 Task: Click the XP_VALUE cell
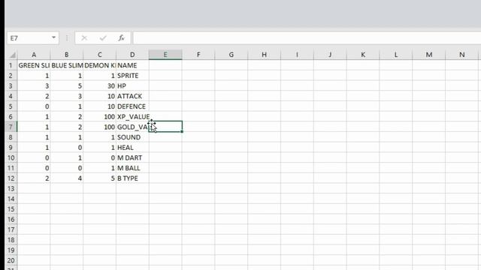[x=132, y=117]
